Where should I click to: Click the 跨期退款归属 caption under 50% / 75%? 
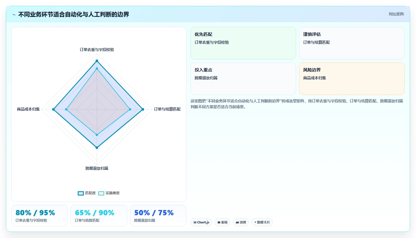(145, 220)
